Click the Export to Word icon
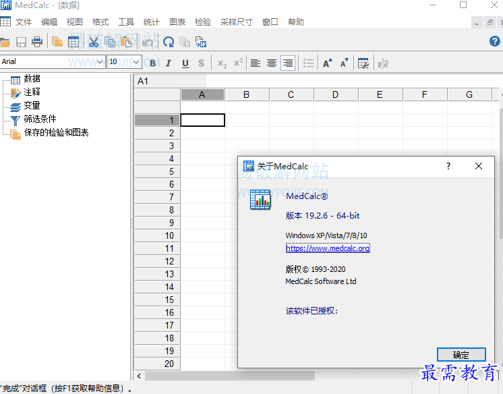Image resolution: width=503 pixels, height=394 pixels. (201, 42)
